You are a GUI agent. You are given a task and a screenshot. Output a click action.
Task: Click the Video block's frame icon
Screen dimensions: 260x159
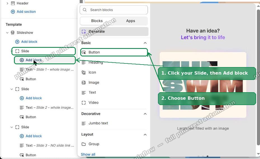(84, 103)
